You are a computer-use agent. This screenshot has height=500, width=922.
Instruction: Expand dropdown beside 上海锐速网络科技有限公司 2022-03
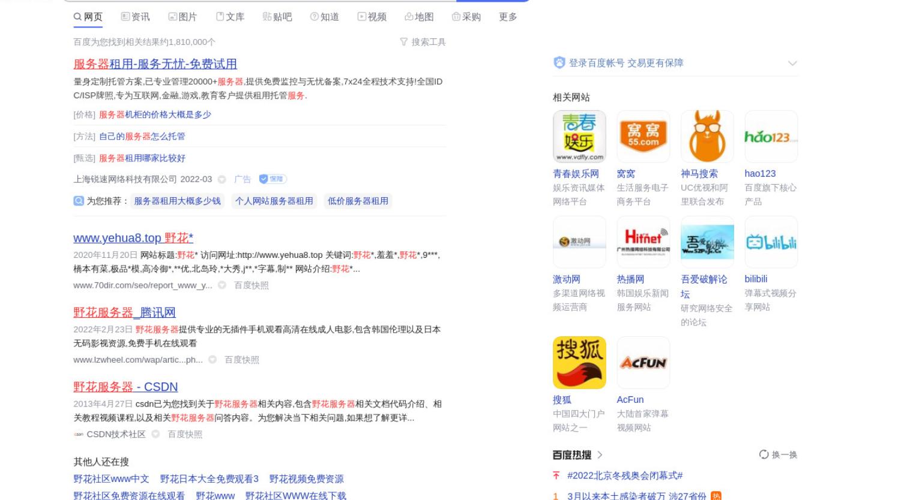[222, 179]
